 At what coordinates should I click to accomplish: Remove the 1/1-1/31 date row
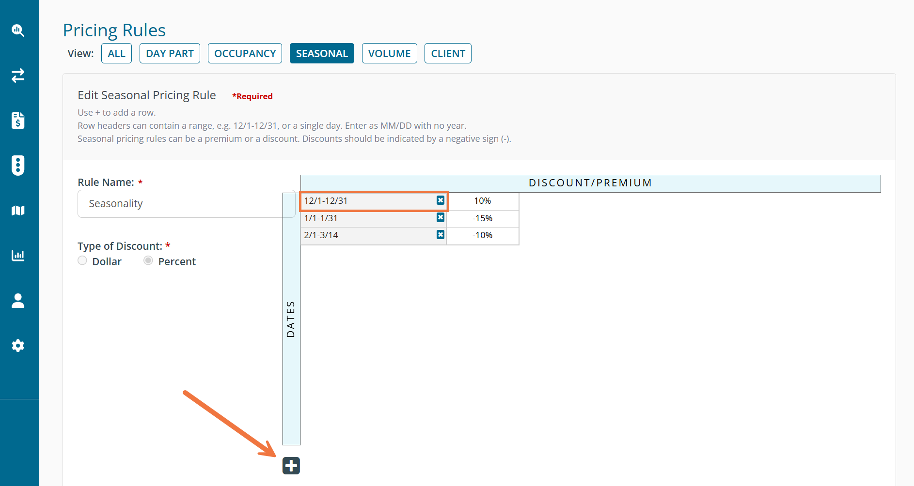point(440,218)
